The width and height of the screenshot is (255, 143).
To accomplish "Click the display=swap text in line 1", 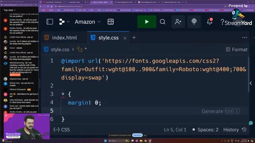I will pos(81,77).
